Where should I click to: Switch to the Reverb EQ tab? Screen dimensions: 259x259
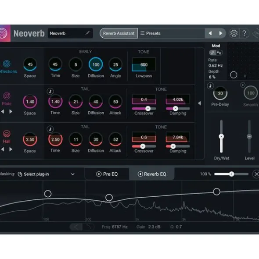point(152,174)
